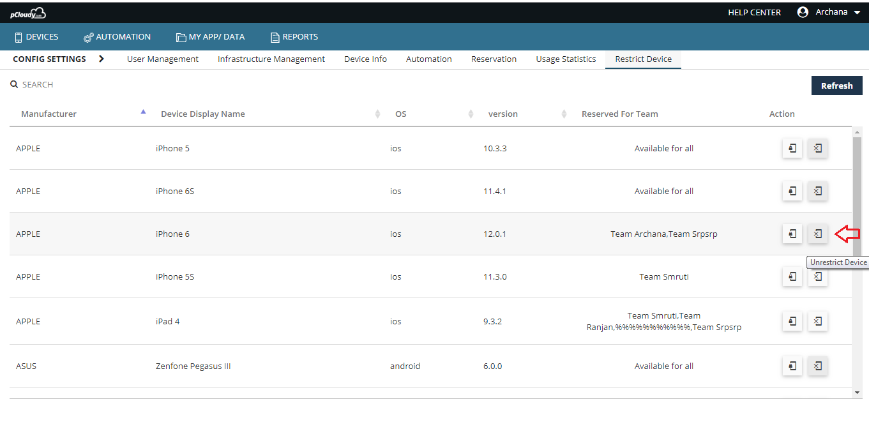Click the SEARCH input field

[x=38, y=84]
